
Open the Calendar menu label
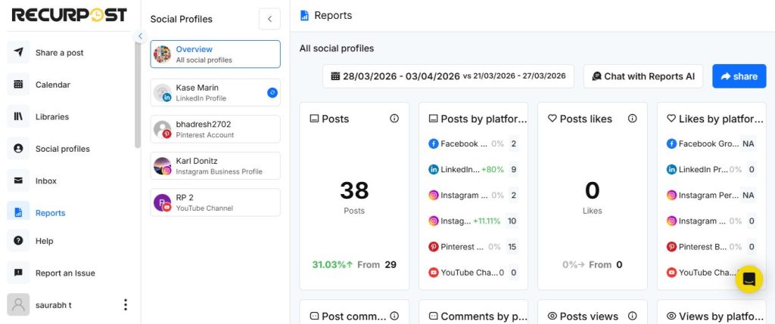(53, 85)
